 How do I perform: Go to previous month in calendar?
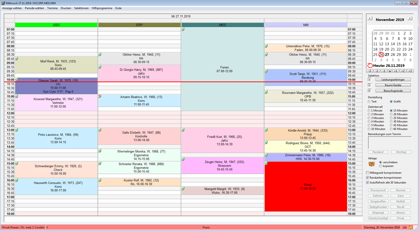tap(370, 19)
